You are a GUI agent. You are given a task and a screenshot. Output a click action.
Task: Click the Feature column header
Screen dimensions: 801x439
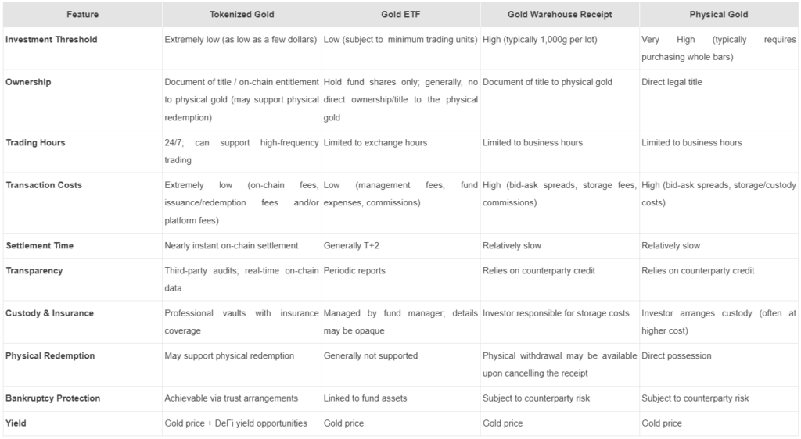82,14
